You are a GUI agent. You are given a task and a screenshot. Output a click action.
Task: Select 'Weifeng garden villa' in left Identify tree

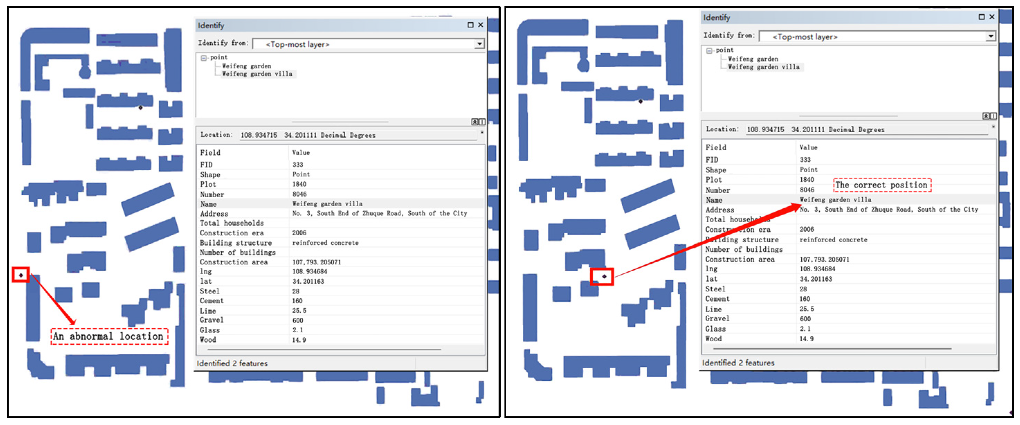pyautogui.click(x=257, y=74)
